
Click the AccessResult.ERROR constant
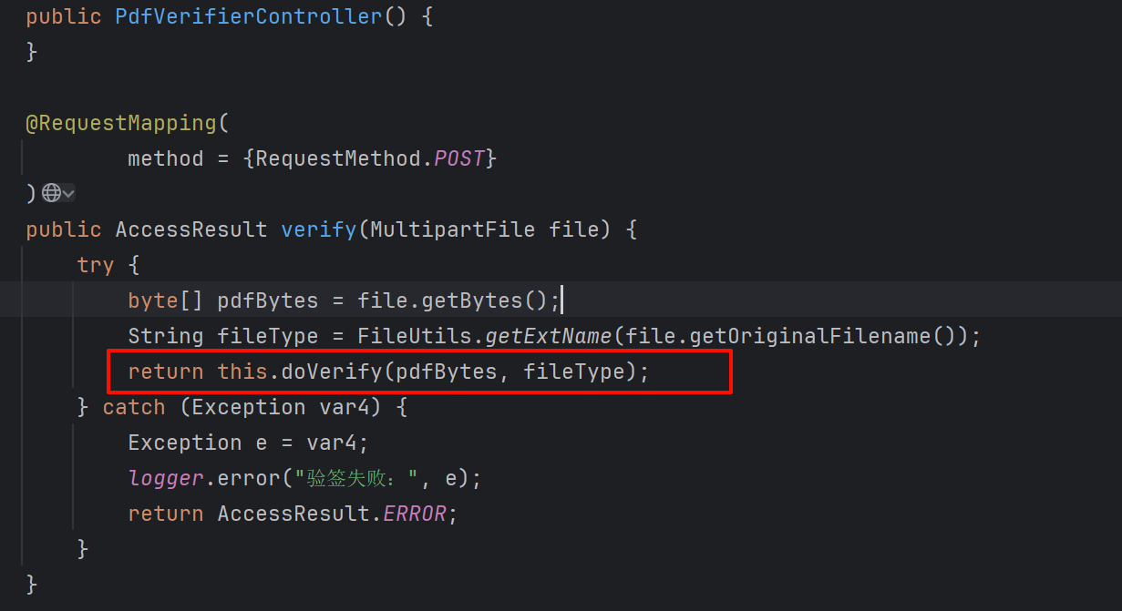pos(332,514)
